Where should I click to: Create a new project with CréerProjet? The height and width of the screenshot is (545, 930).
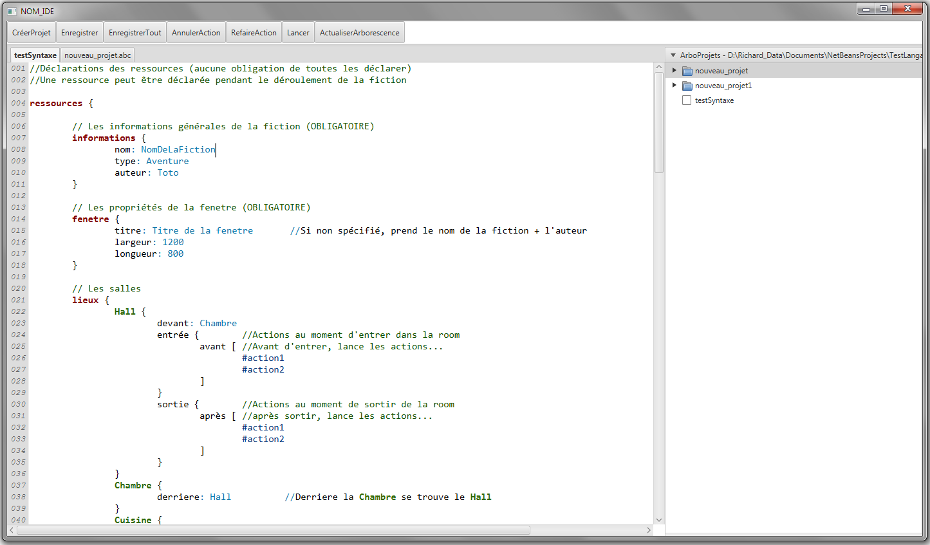(31, 32)
